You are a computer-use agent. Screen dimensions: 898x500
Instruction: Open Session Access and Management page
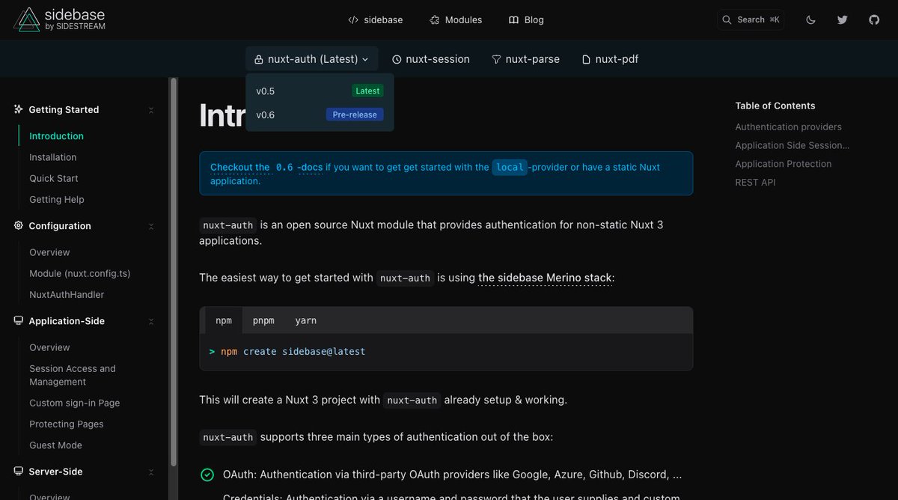(x=73, y=375)
